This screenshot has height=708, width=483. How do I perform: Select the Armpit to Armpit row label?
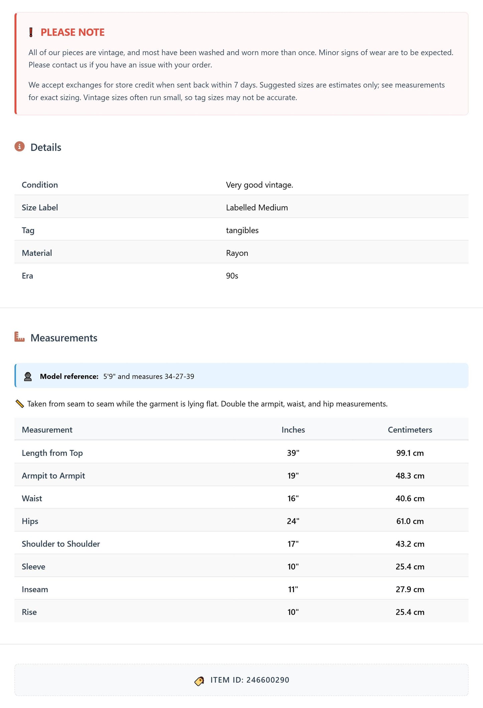click(x=53, y=476)
